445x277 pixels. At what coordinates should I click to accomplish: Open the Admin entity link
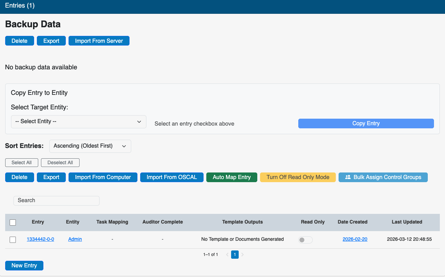coord(75,239)
